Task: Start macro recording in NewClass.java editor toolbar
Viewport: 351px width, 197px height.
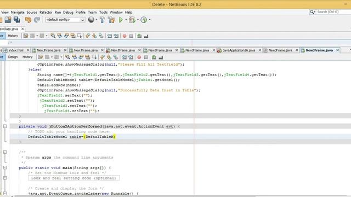Action: pos(124,36)
